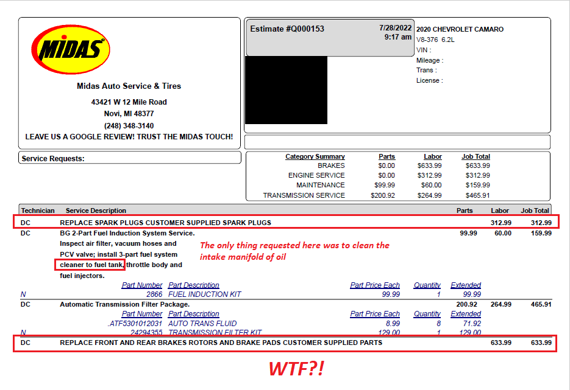Select the MAINTENANCE summary row
The height and width of the screenshot is (390, 570).
click(x=323, y=184)
